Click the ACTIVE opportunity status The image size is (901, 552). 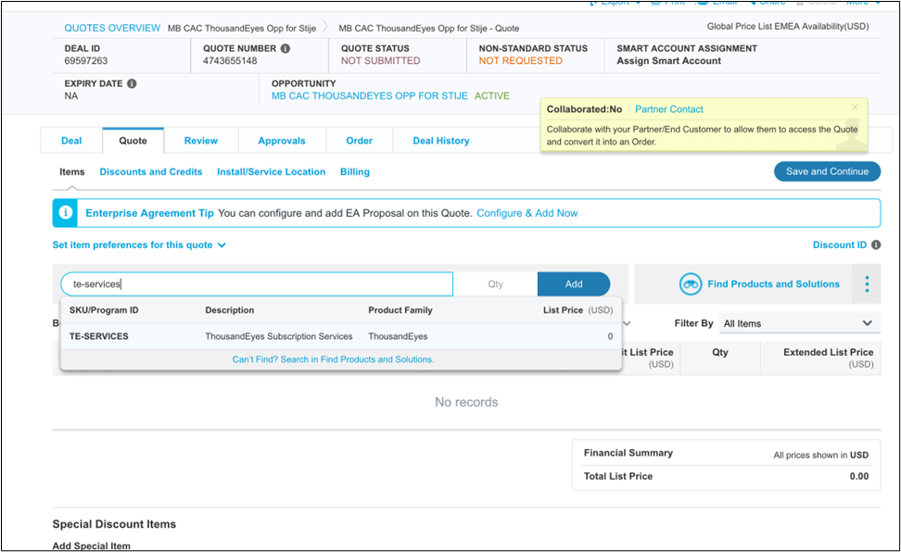point(492,96)
